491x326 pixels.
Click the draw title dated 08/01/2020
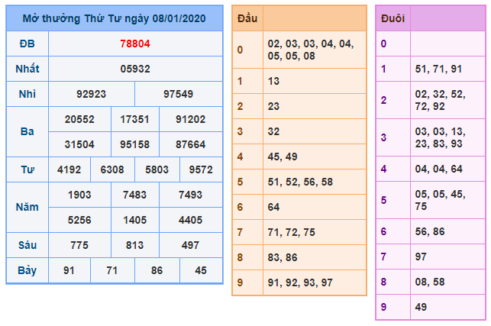114,18
